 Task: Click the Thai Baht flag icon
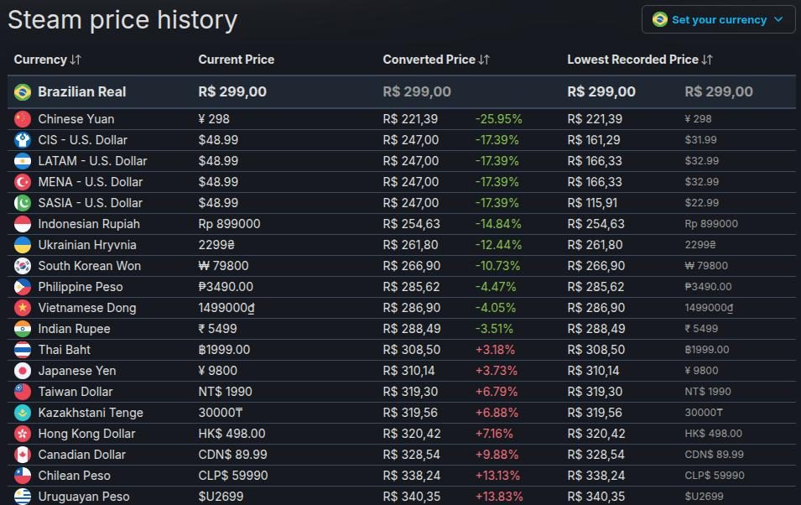coord(23,350)
